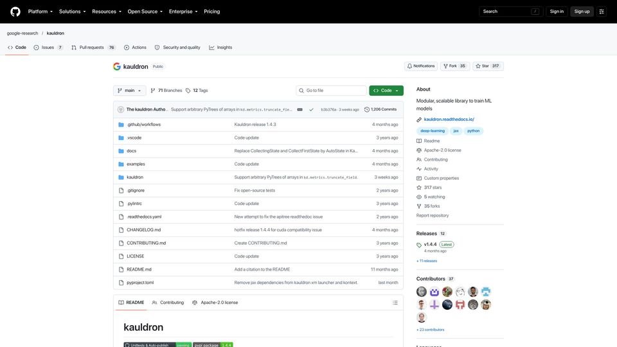The height and width of the screenshot is (347, 617).
Task: Show the + 23 contributors link
Action: [x=430, y=330]
